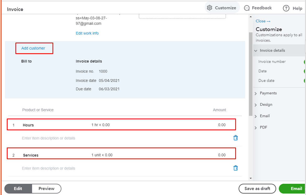The image size is (306, 195).
Task: Click the Feedback speech-bubble icon
Action: [x=247, y=8]
